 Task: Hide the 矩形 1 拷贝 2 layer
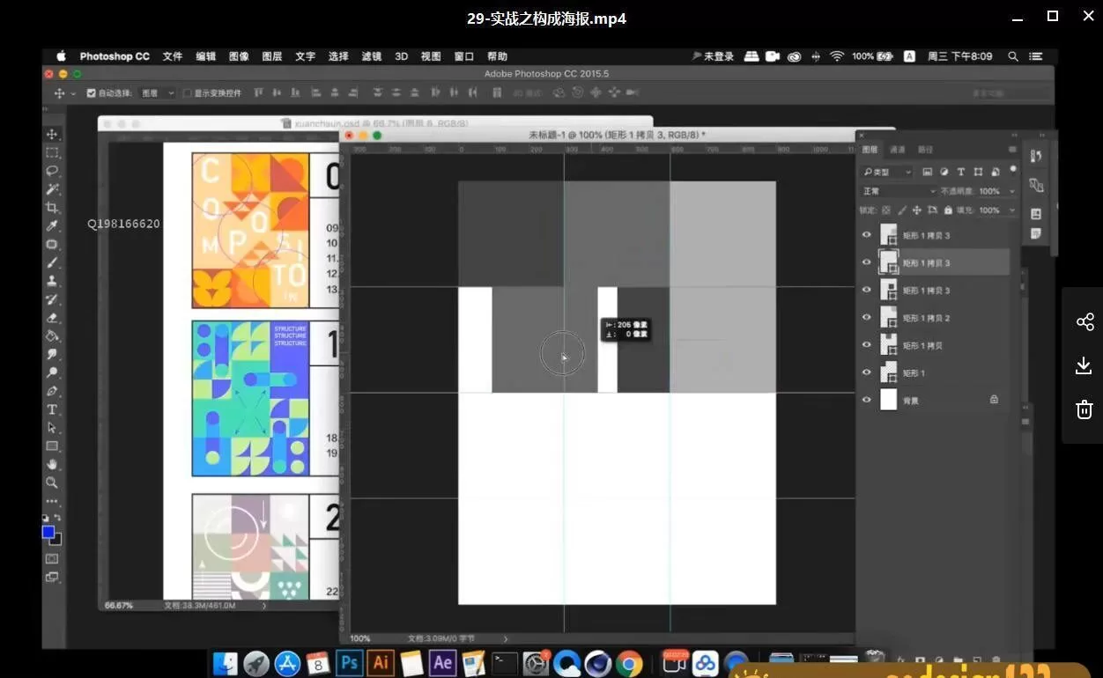pyautogui.click(x=867, y=318)
